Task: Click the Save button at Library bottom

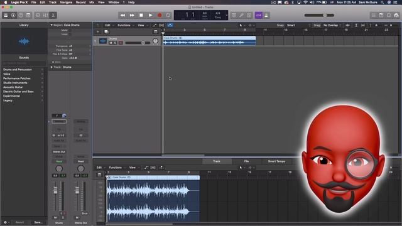Action: [38, 222]
